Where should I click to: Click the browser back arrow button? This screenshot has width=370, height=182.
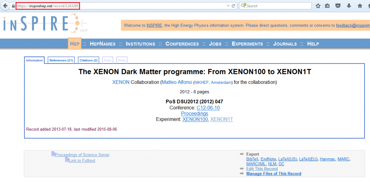click(x=5, y=6)
